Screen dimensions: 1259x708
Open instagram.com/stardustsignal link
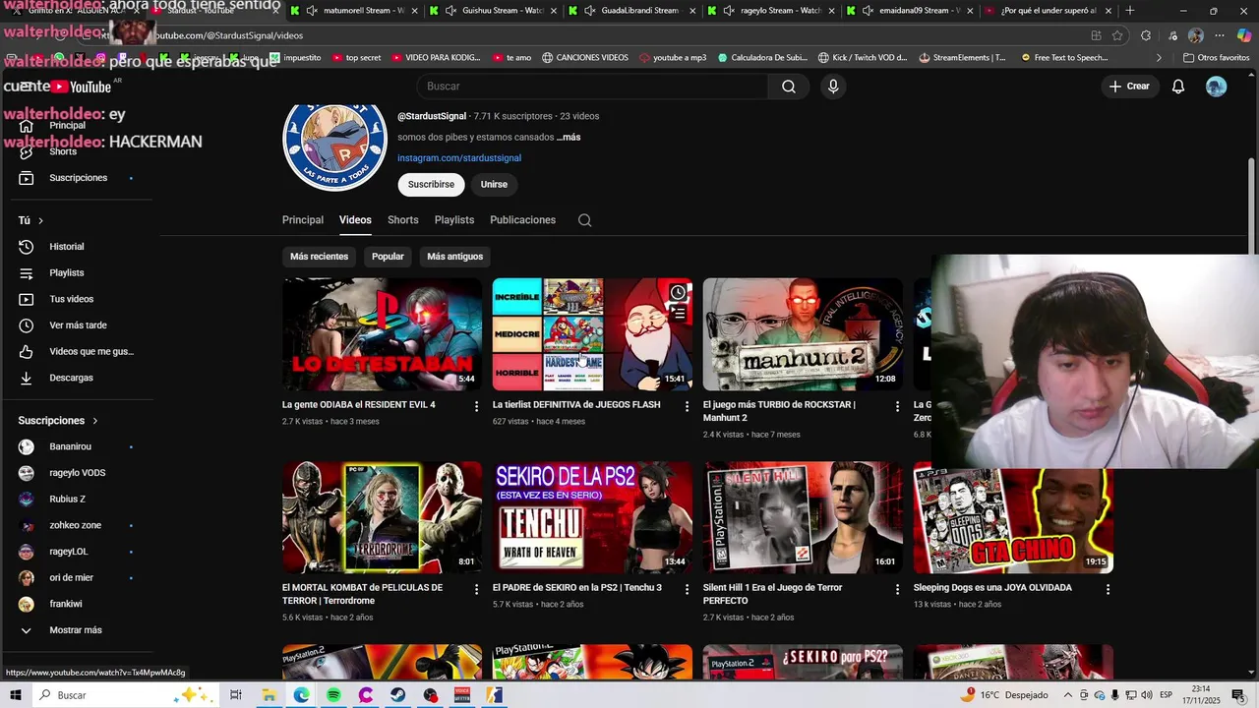pos(459,158)
